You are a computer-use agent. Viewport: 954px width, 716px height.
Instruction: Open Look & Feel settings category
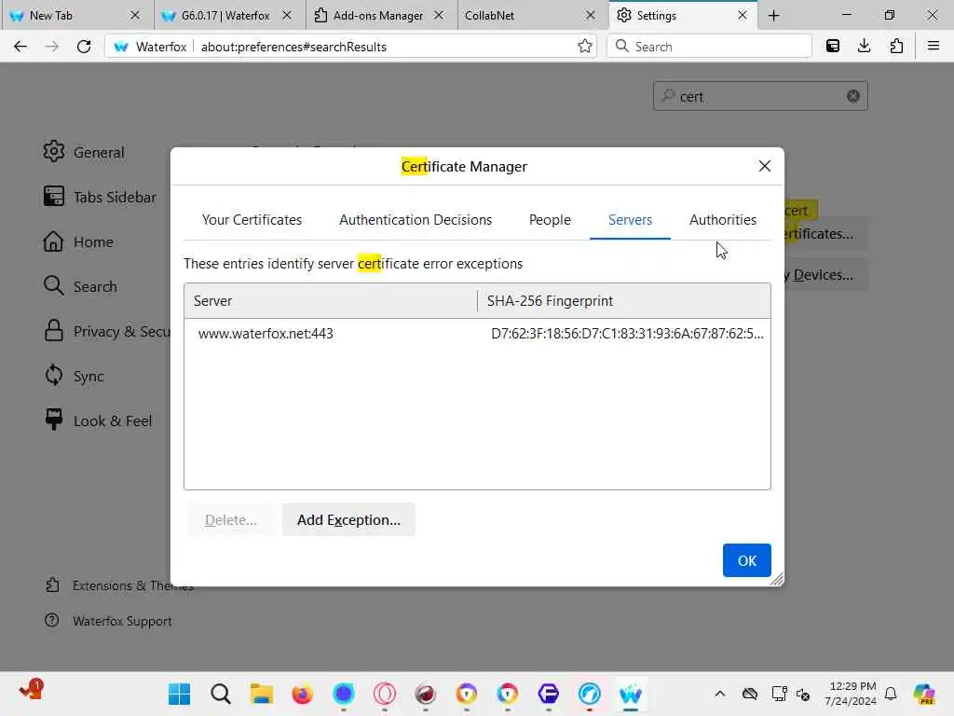[98, 420]
